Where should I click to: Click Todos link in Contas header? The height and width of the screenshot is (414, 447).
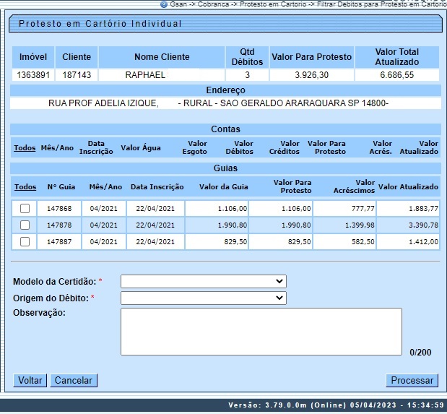25,148
